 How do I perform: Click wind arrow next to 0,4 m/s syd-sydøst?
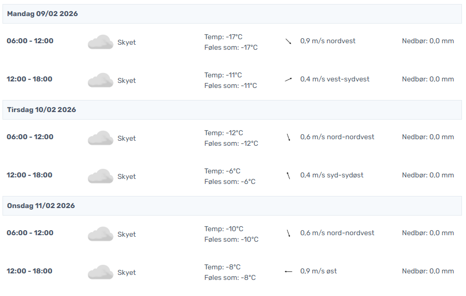[x=288, y=175]
